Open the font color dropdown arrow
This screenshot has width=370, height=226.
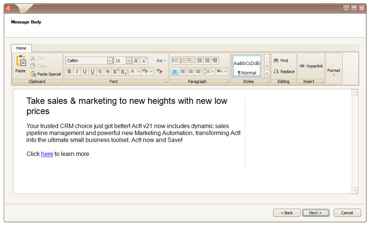tap(138, 72)
